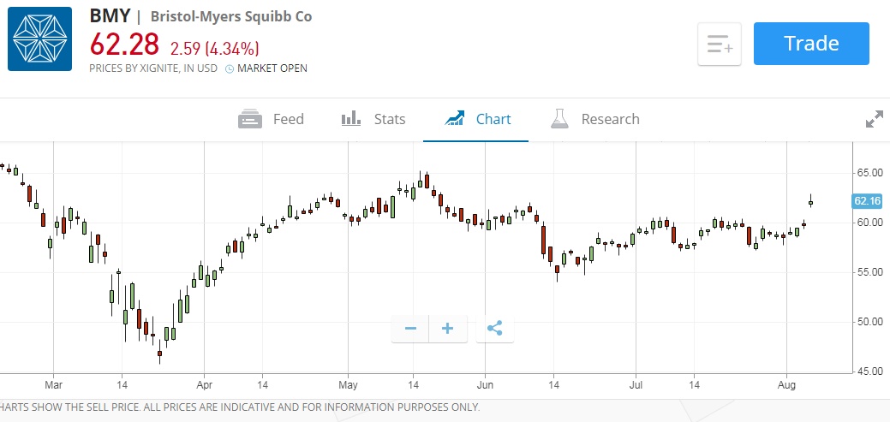
Task: Click the Bristol-Myers Squibb Co name
Action: 230,16
